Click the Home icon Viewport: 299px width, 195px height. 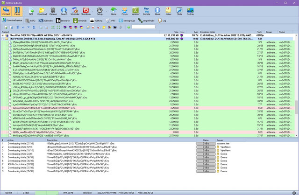point(114,11)
